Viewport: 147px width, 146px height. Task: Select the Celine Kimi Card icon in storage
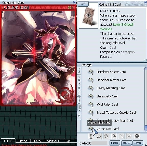91,129
